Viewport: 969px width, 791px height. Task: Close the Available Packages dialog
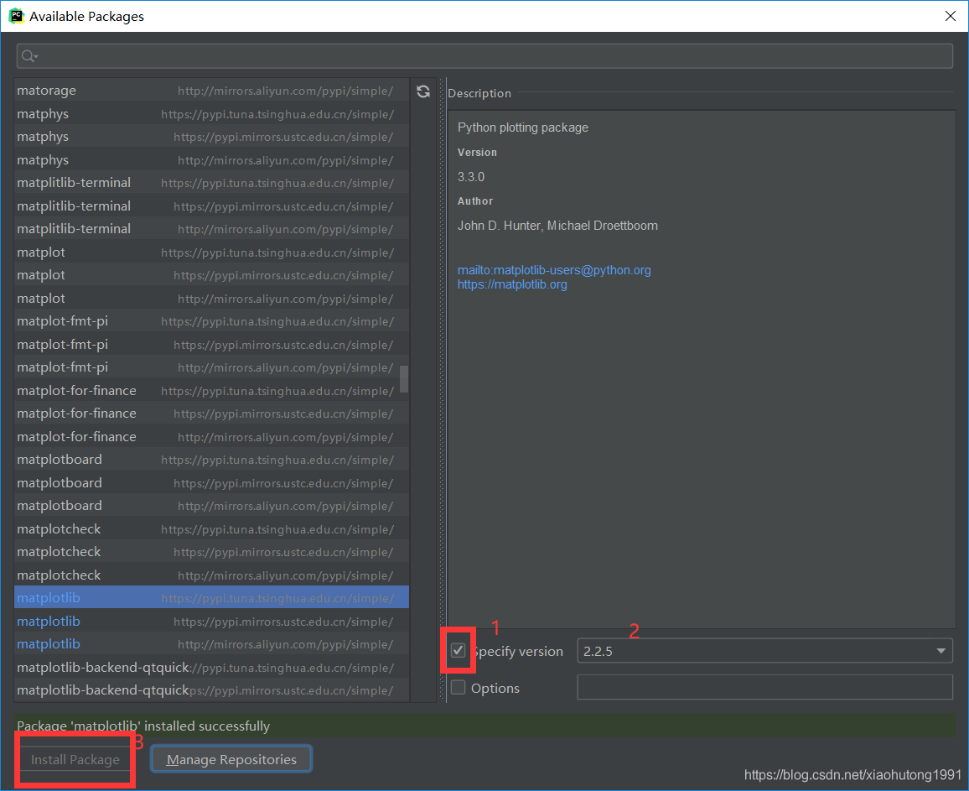click(x=951, y=16)
